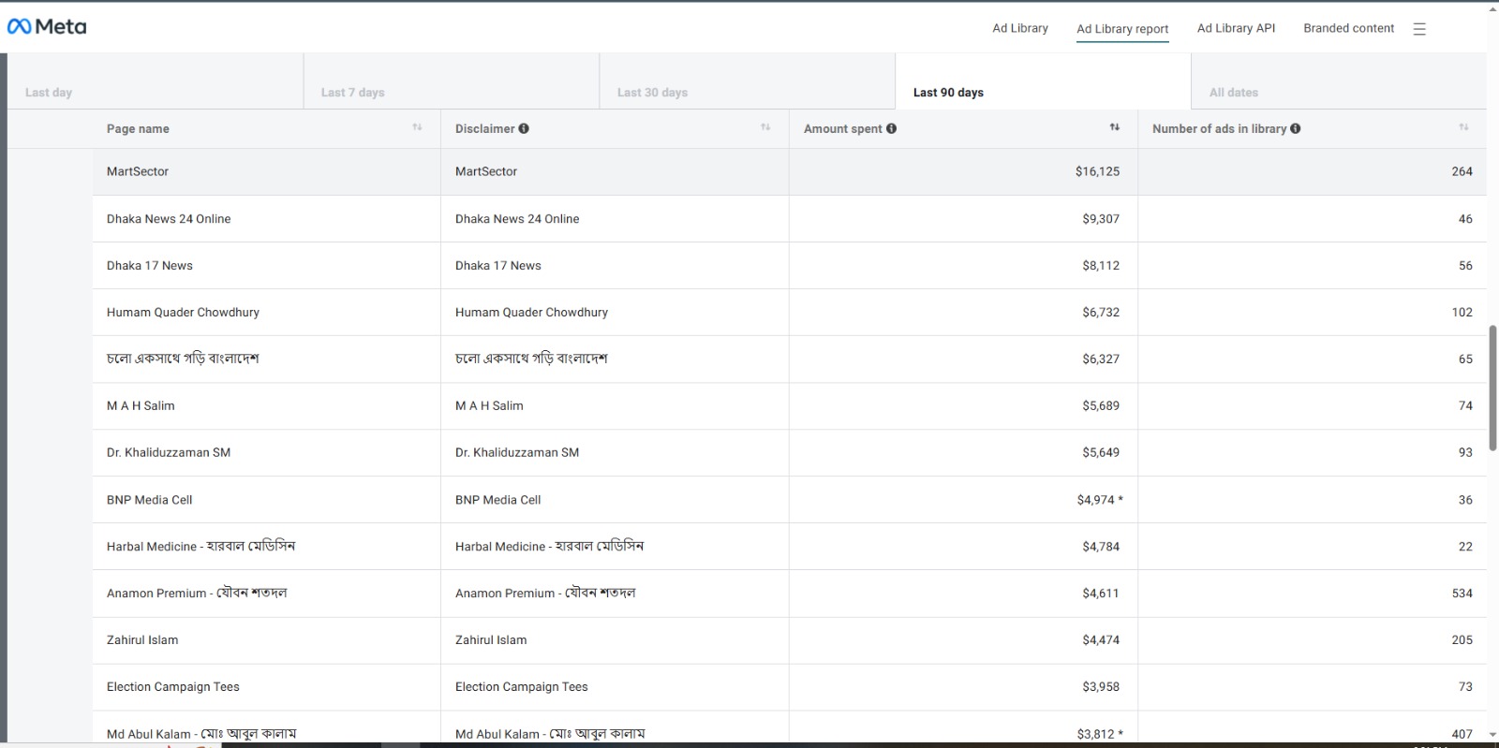Viewport: 1499px width, 748px height.
Task: Click the page scrollbar thumb
Action: tap(1493, 389)
